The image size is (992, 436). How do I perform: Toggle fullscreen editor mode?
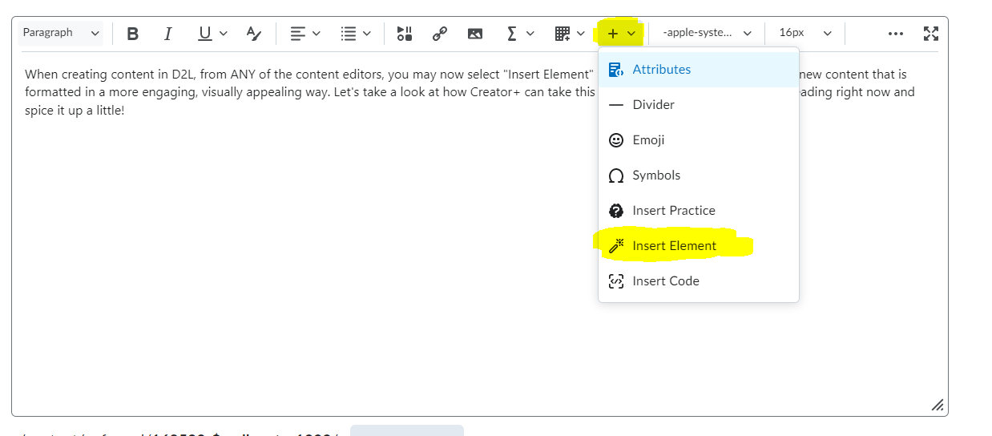(x=930, y=34)
